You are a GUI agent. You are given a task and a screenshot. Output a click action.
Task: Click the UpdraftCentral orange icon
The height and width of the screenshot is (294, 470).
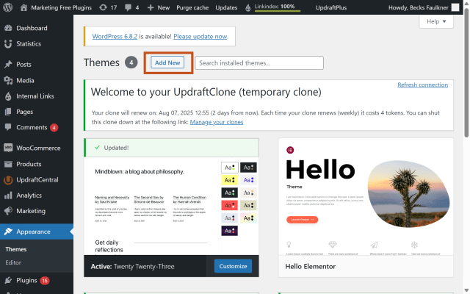(8, 179)
